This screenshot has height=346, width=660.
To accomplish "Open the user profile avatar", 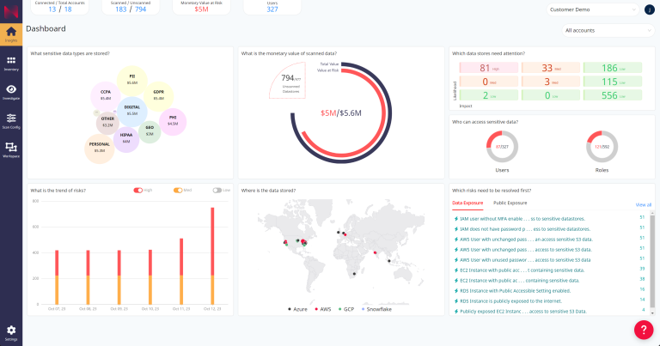I will (x=649, y=9).
